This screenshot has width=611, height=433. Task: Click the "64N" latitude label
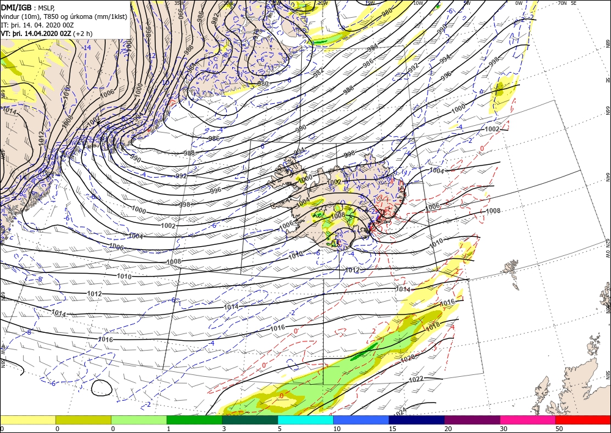point(607,176)
